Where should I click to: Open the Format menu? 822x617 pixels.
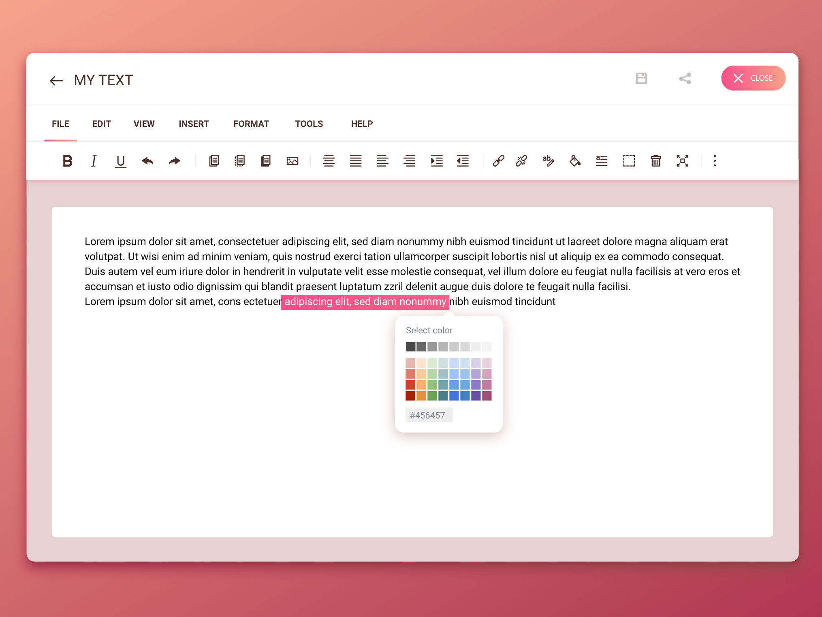pyautogui.click(x=251, y=124)
